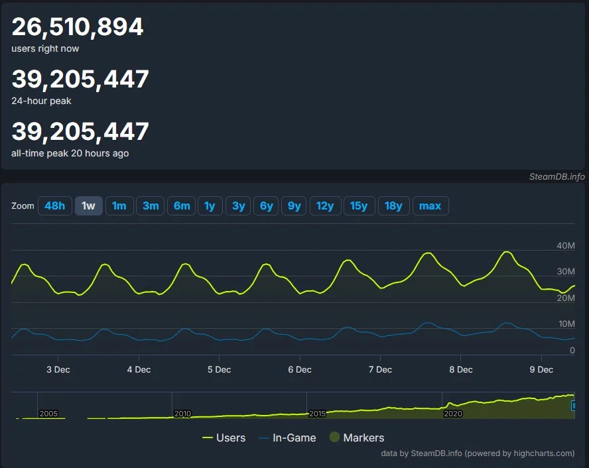Click the 2010 label on the mini timeline
This screenshot has width=589, height=468.
click(182, 414)
